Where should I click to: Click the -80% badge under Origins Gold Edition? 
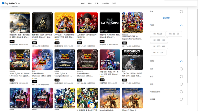12,41
